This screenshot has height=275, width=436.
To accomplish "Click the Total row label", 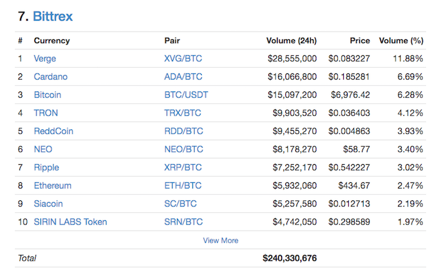I will click(x=27, y=258).
